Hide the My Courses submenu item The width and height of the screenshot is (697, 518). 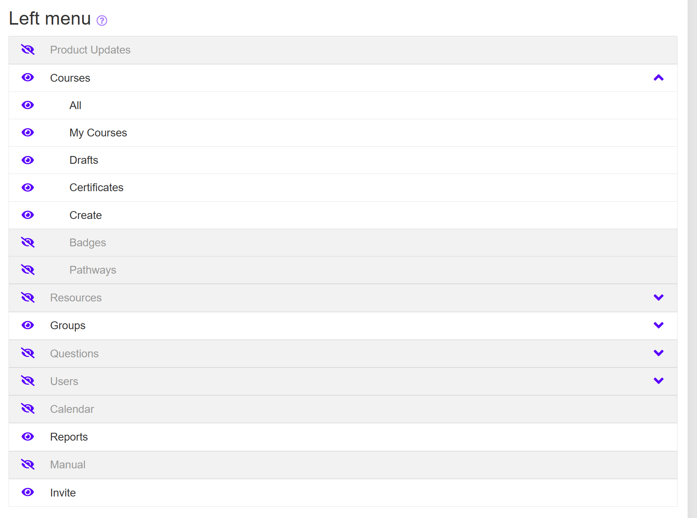pyautogui.click(x=28, y=133)
